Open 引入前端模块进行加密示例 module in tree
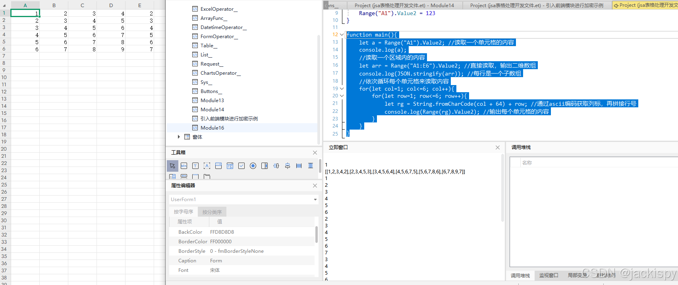The height and width of the screenshot is (285, 678). [x=229, y=118]
